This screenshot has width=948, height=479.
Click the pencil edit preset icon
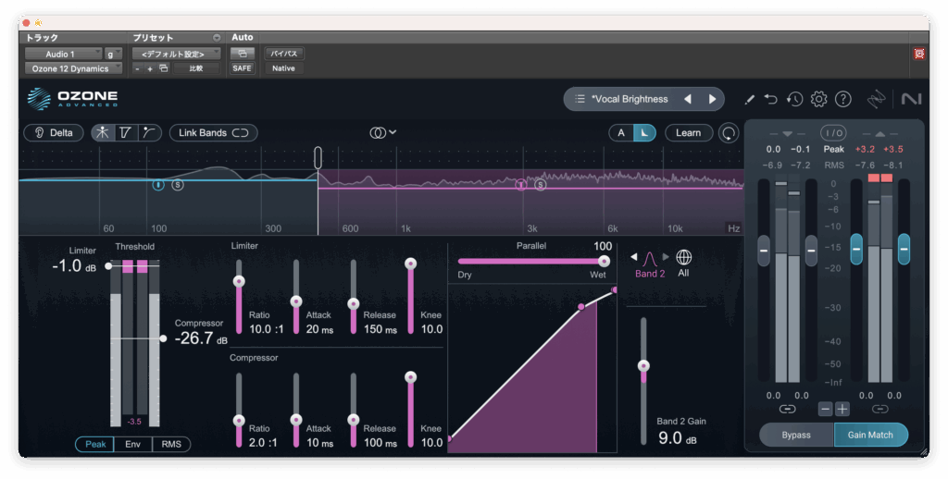pyautogui.click(x=749, y=99)
